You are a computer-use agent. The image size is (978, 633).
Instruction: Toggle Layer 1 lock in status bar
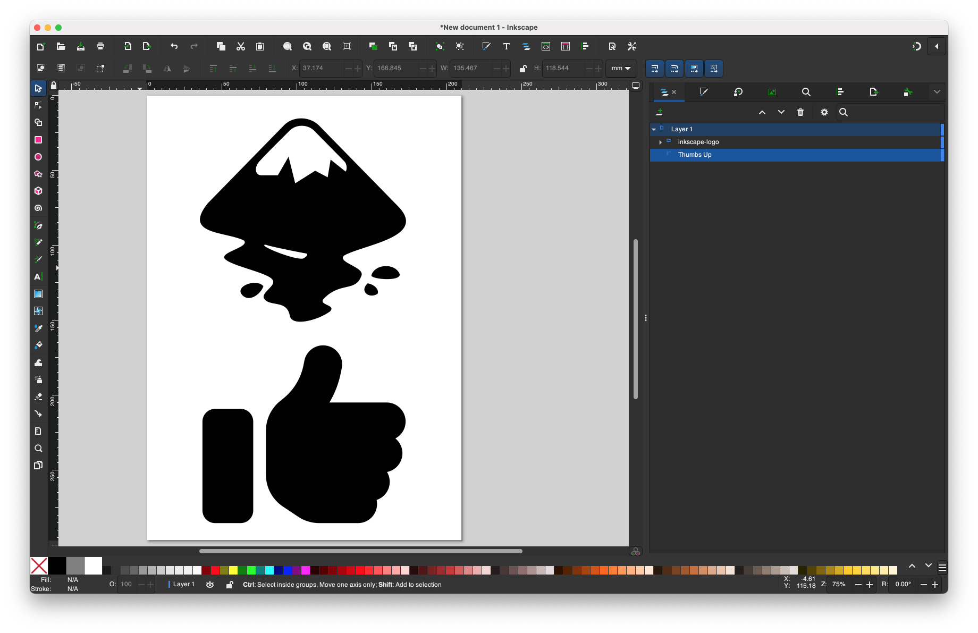(x=229, y=585)
